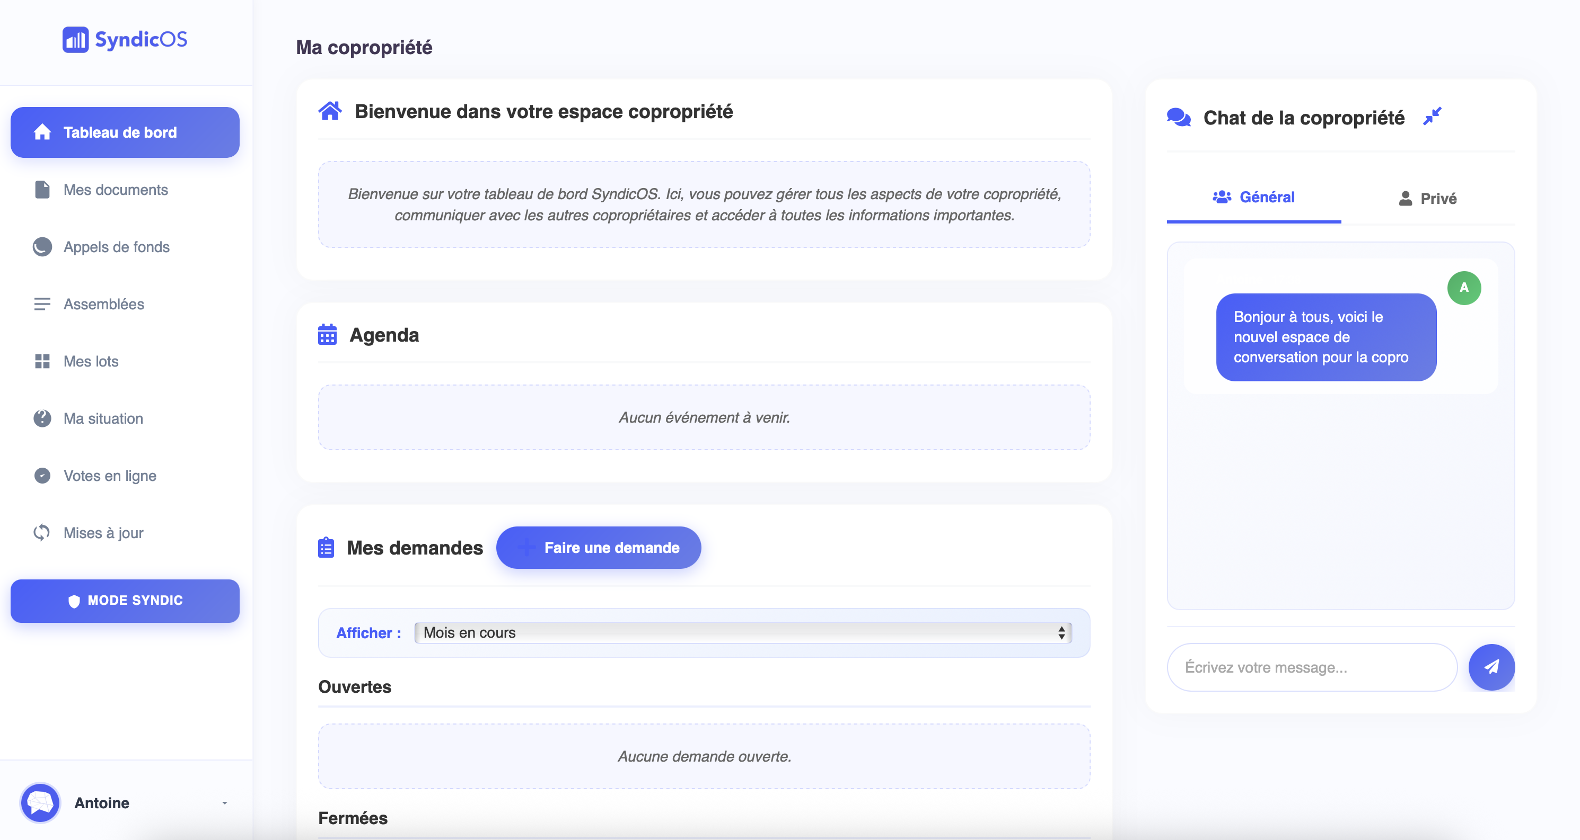Image resolution: width=1580 pixels, height=840 pixels.
Task: Open Ma situation page
Action: point(103,418)
